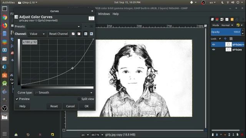The width and height of the screenshot is (246, 138).
Task: Click the curve control point on the graph
Action: (x=72, y=68)
